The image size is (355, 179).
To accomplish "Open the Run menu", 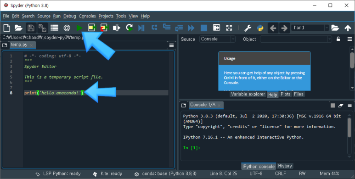I will click(57, 16).
